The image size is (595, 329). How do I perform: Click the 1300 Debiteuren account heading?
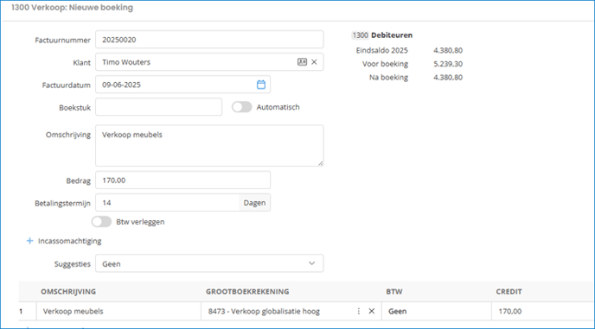[382, 35]
